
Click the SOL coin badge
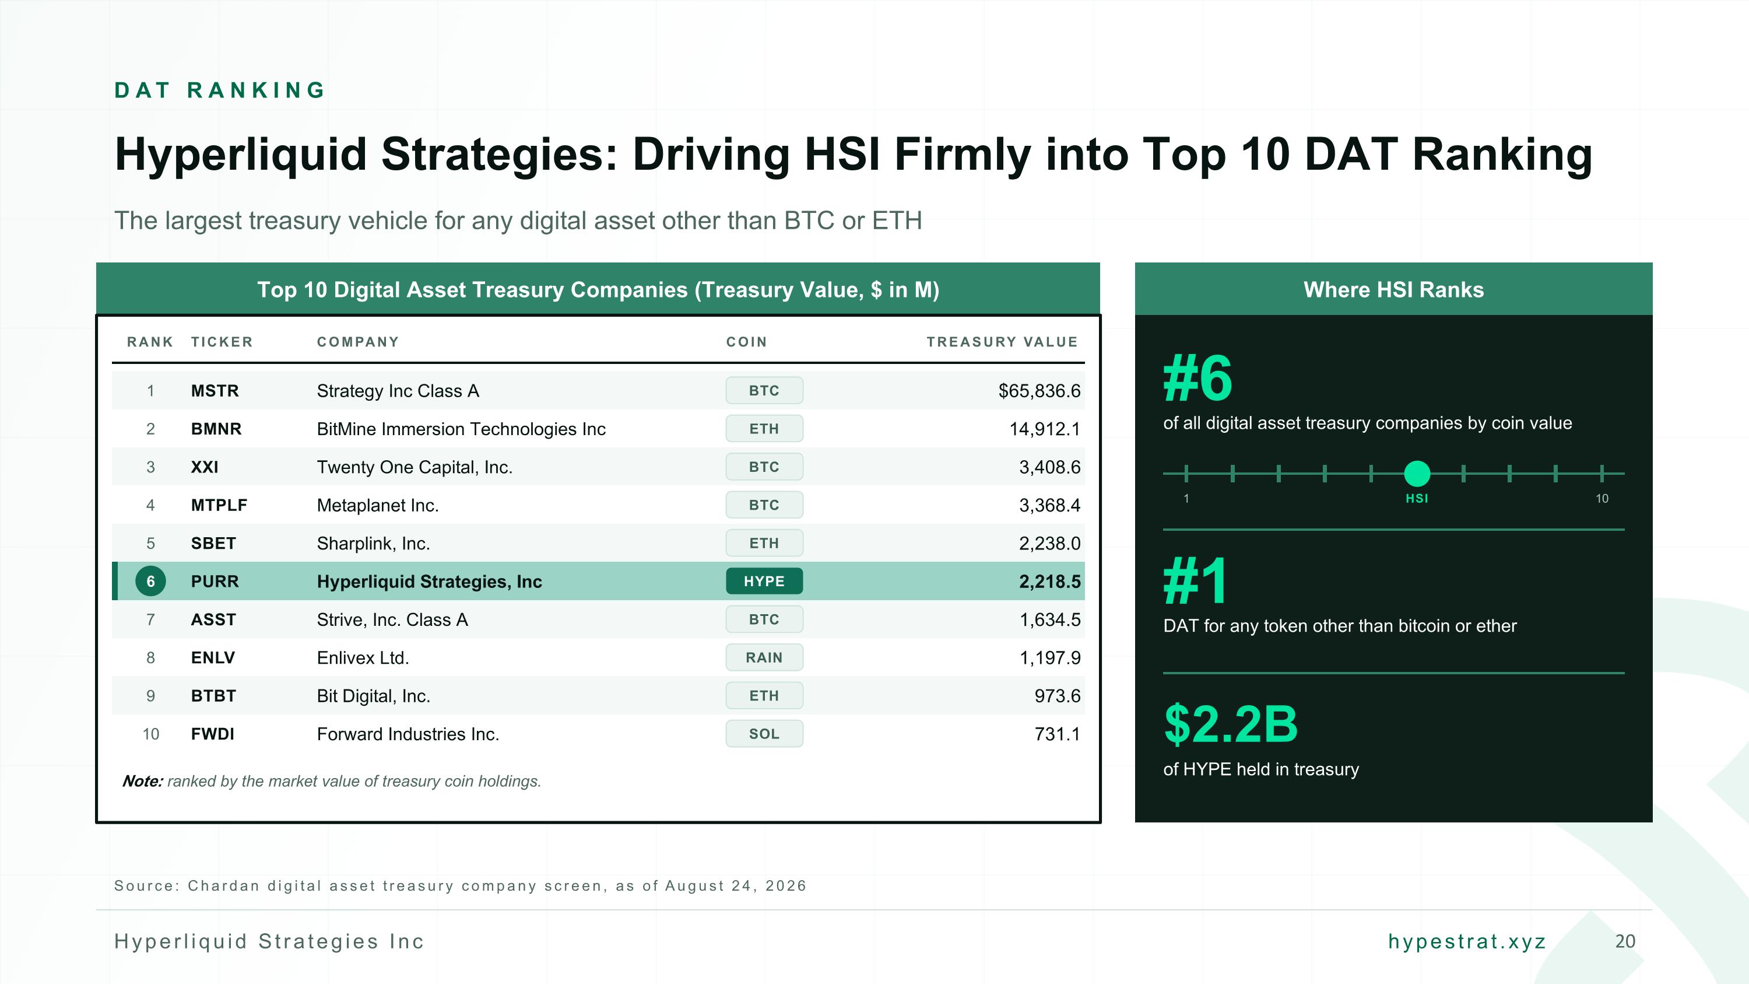pos(764,733)
